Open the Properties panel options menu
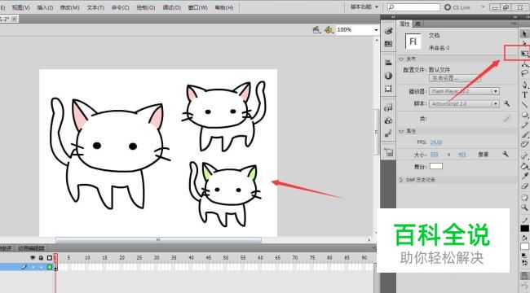The width and height of the screenshot is (530, 293). click(x=514, y=24)
